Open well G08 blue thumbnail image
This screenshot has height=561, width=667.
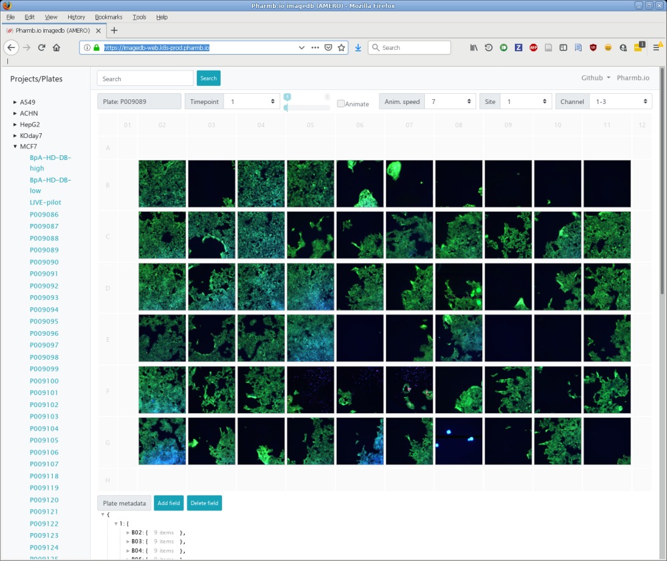[459, 440]
